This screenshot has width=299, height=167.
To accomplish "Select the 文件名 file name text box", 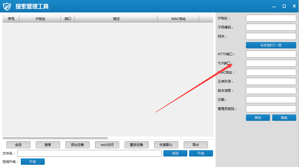I will 89,153.
